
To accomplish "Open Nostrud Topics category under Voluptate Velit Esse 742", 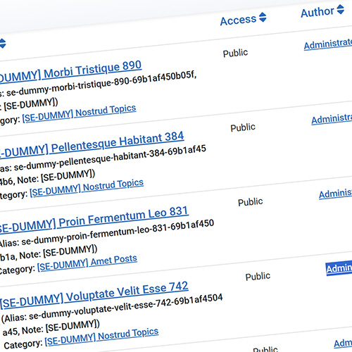I will pyautogui.click(x=101, y=337).
